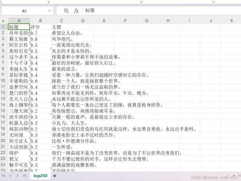Click cell 星际穿越 in column A
This screenshot has width=241, height=181.
19,75
